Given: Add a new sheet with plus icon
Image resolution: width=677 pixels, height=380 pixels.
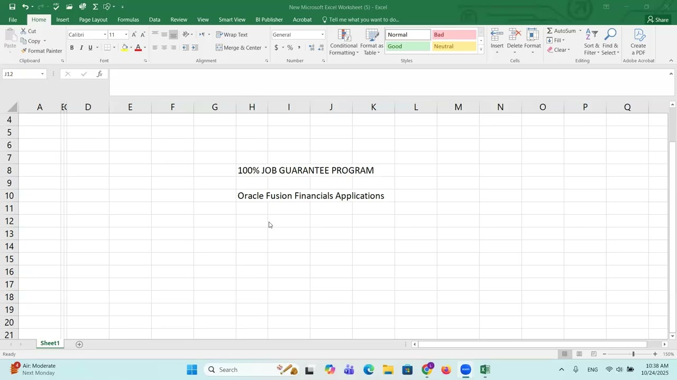Looking at the screenshot, I should [x=79, y=344].
